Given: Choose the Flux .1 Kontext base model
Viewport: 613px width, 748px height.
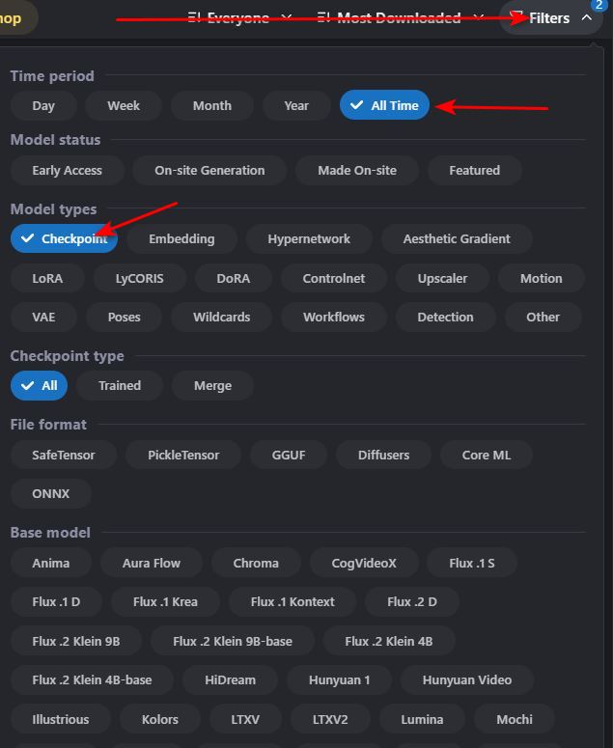Looking at the screenshot, I should click(x=293, y=601).
